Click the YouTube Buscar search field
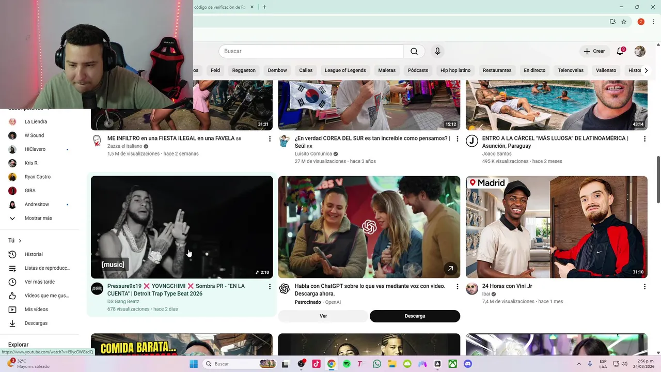661x372 pixels. (x=311, y=51)
